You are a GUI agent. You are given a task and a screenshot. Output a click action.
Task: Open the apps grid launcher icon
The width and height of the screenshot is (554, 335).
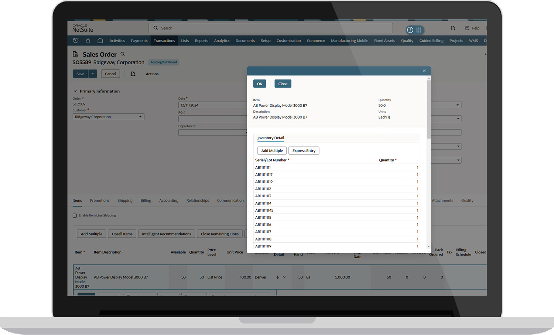click(x=419, y=30)
